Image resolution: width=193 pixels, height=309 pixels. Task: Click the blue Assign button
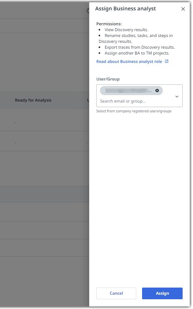point(162,293)
